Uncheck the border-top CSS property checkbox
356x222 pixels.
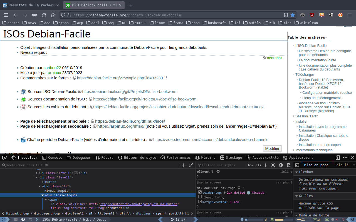pos(200,192)
